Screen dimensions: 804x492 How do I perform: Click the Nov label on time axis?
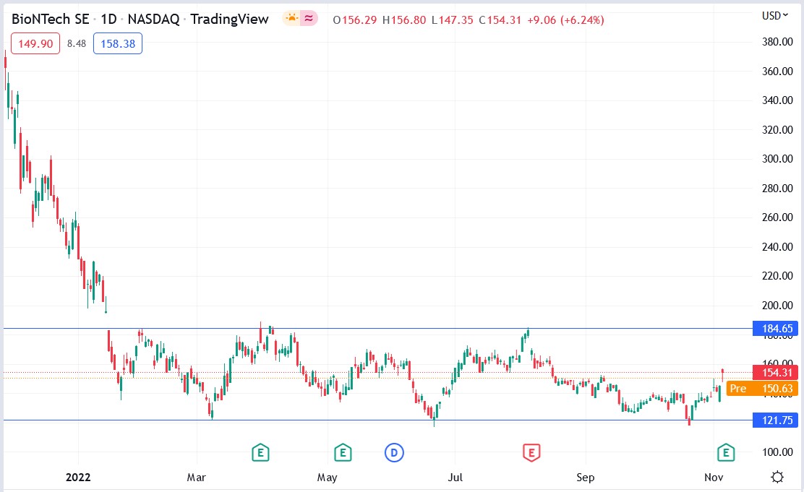coord(714,478)
